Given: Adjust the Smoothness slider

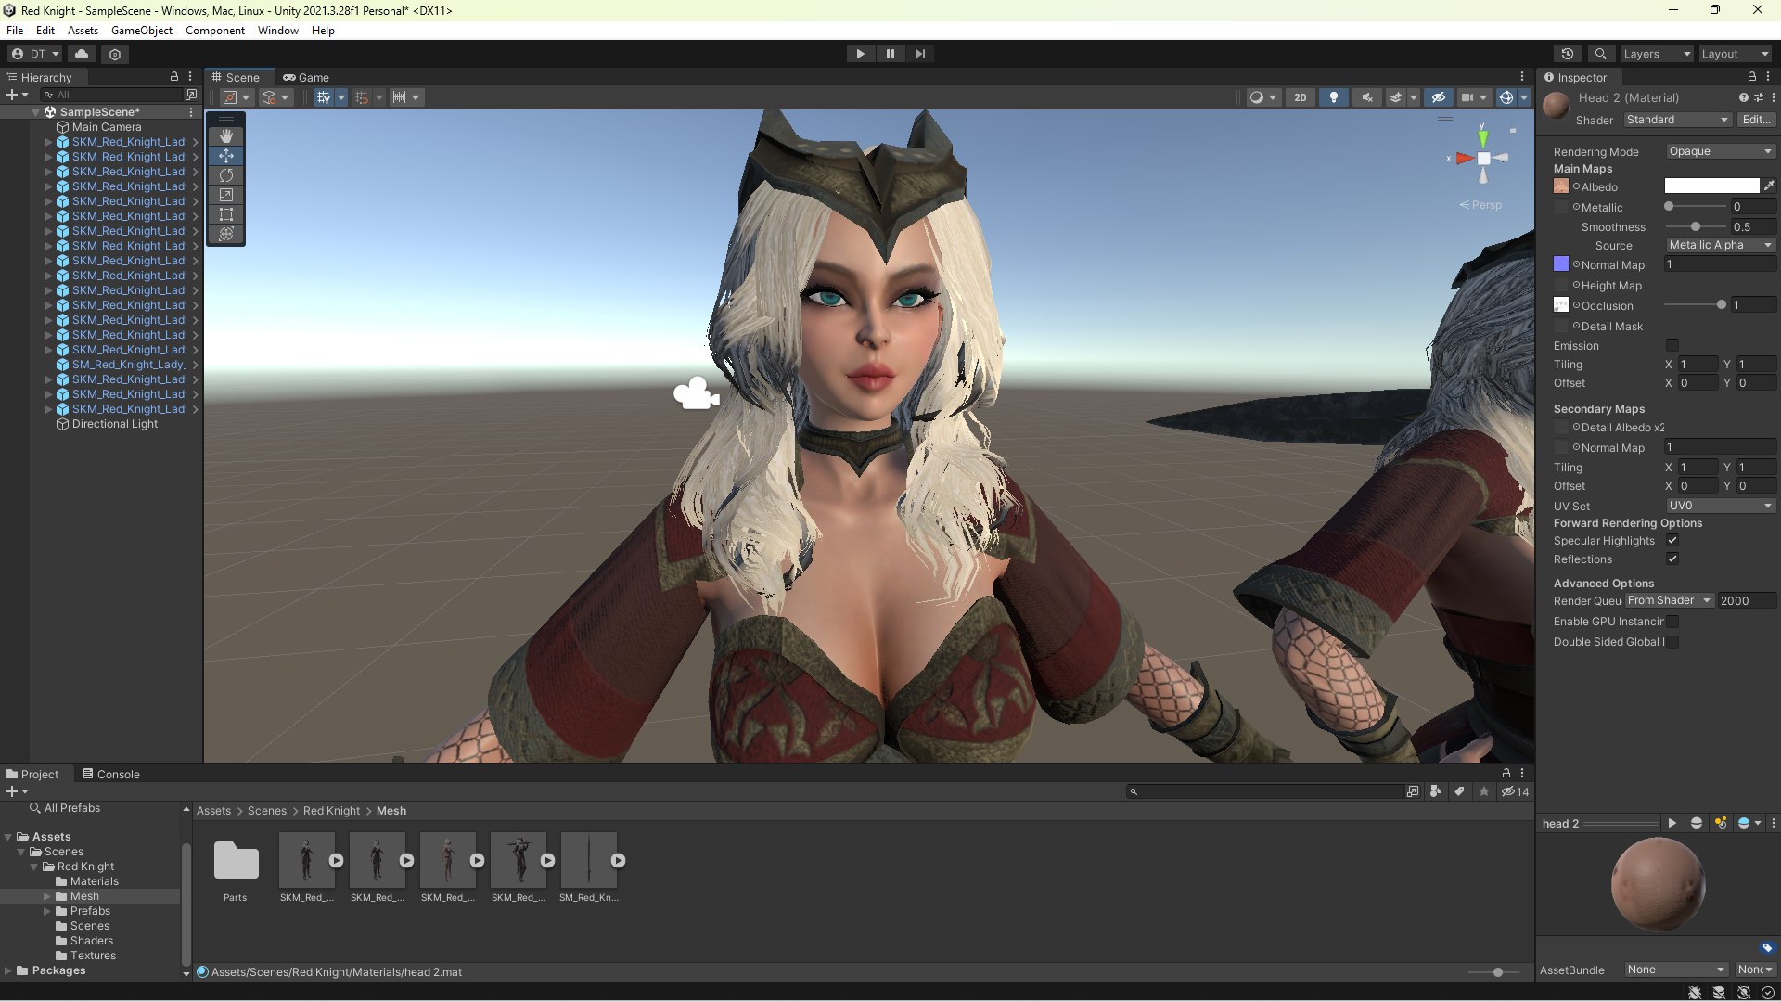Looking at the screenshot, I should point(1696,227).
